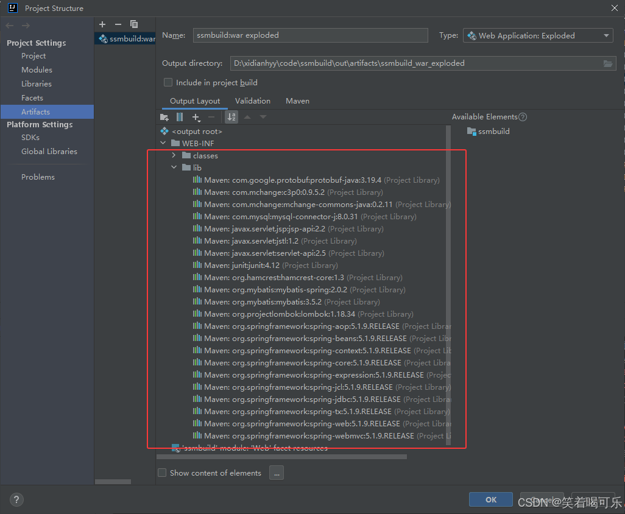Select mysql-connector-j:8.0.31 library

305,217
